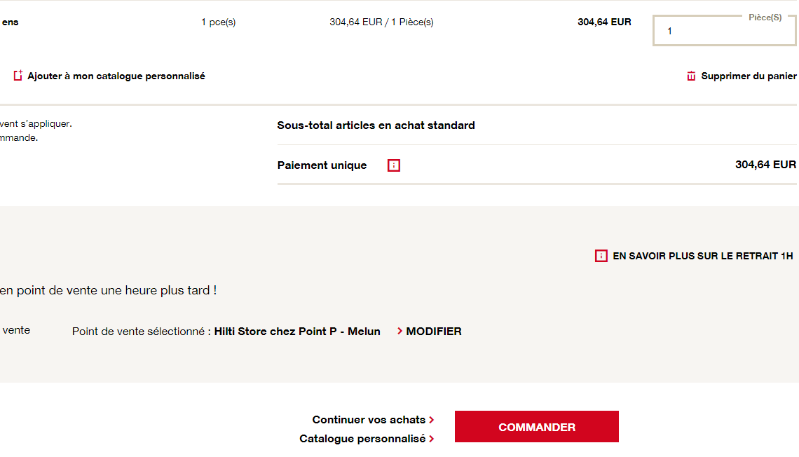Click the 1 pce(s) quantity text
Image resolution: width=799 pixels, height=457 pixels.
(218, 22)
